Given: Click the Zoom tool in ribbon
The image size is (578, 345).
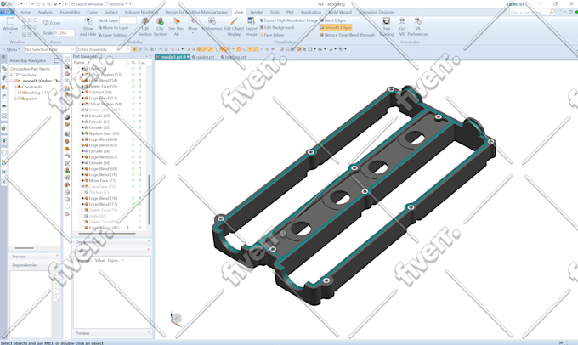Looking at the screenshot, I should [x=52, y=23].
